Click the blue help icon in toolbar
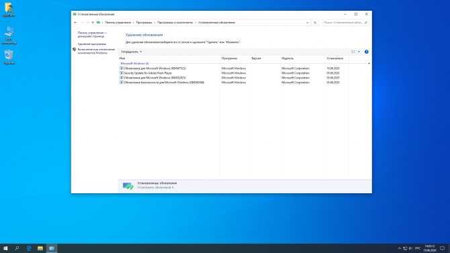Screen dimensions: 450x253 point(367,52)
